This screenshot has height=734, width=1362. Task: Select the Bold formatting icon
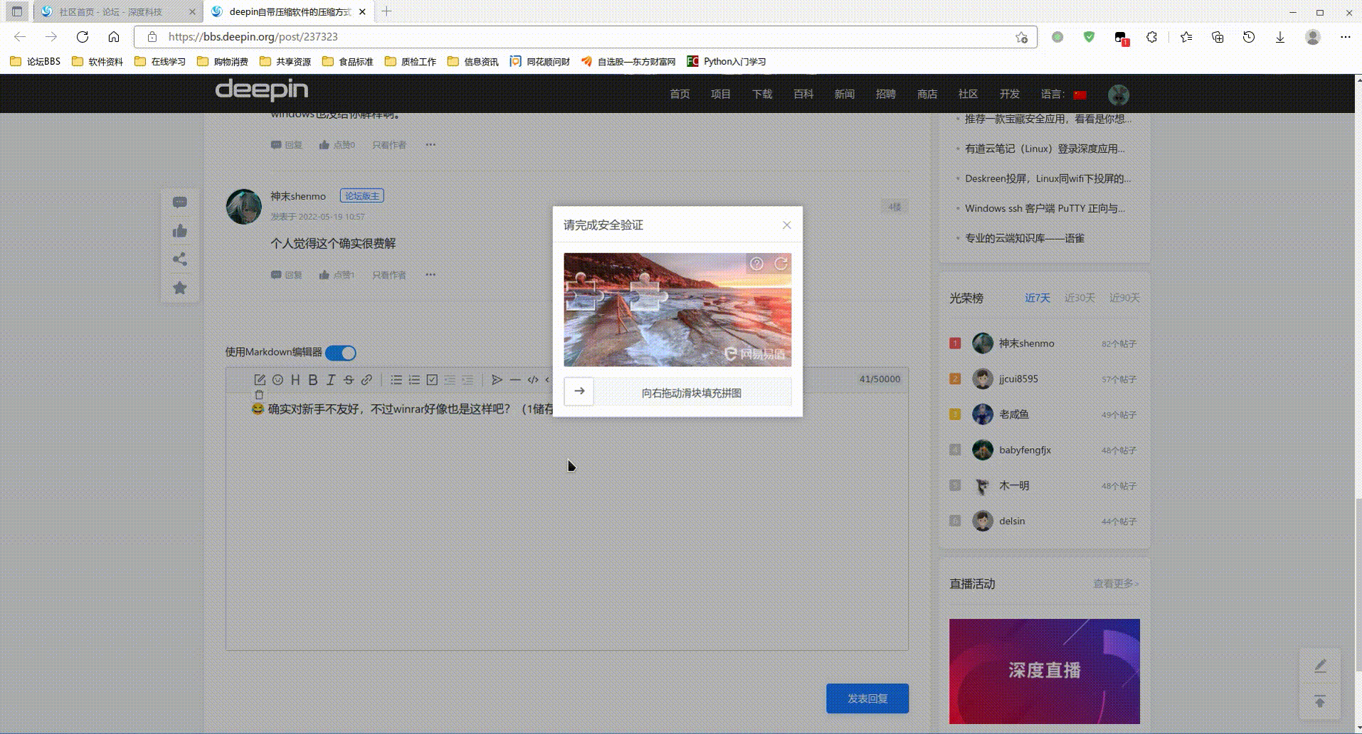click(313, 380)
